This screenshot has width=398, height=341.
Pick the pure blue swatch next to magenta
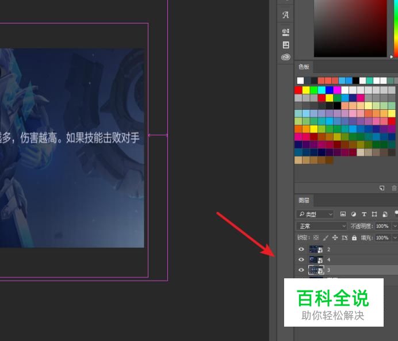330,90
